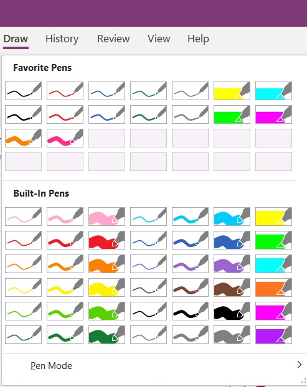The width and height of the screenshot is (307, 387).
Task: Choose the cyan highlighter in Favorite Pens
Action: point(273,91)
